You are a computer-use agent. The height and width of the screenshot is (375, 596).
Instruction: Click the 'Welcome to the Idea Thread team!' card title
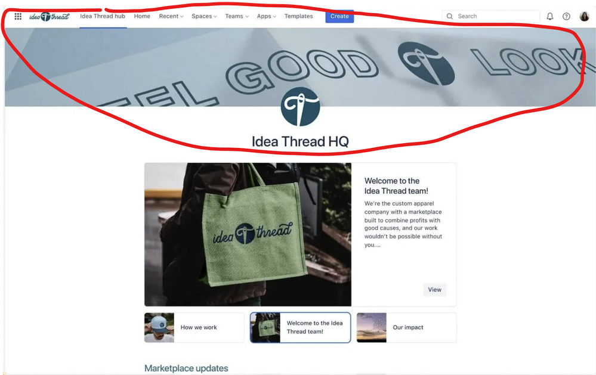point(397,186)
